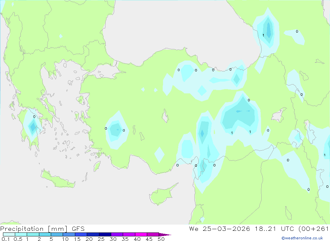The width and height of the screenshot is (330, 241).
Task: Click the '0.5' legend value label
Action: 18,239
